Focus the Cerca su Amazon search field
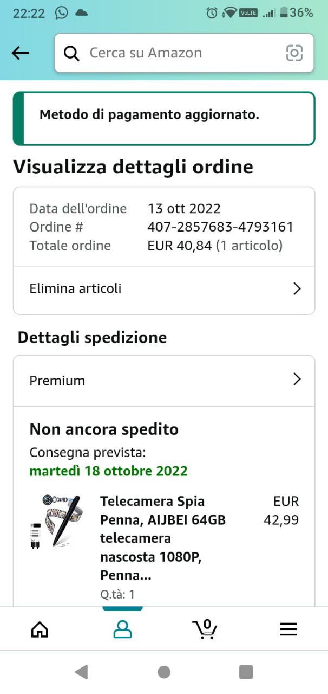This screenshot has width=328, height=694. (184, 53)
